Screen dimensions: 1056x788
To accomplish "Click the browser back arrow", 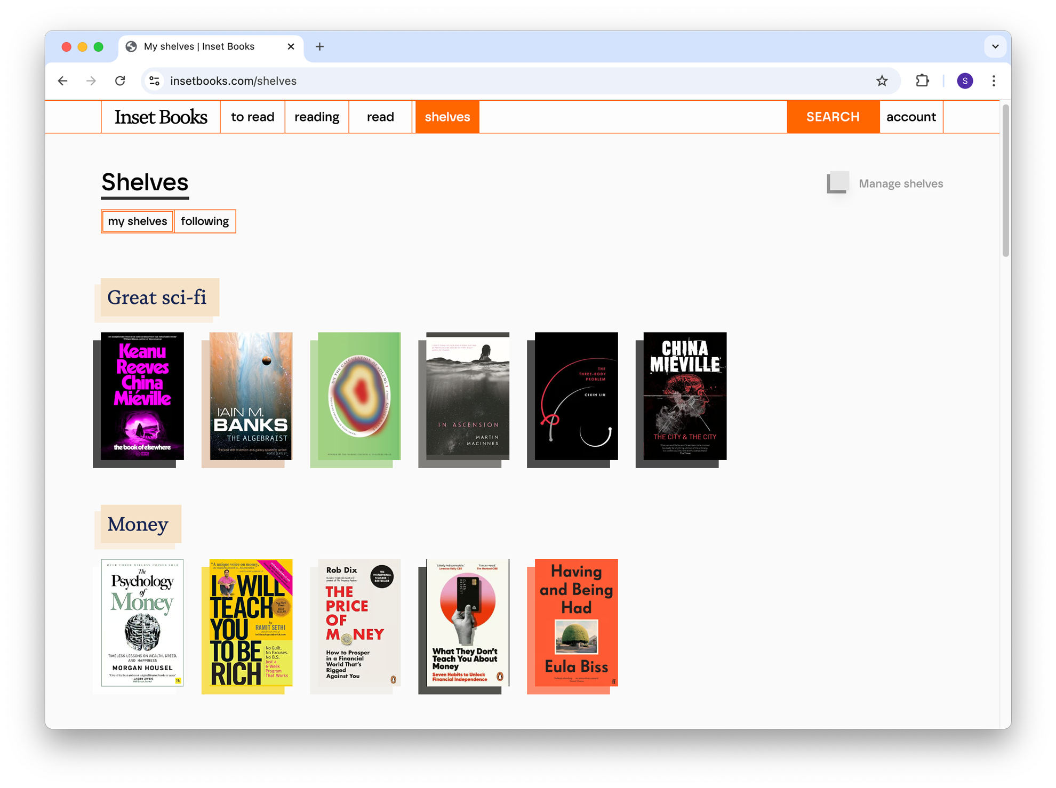I will pyautogui.click(x=62, y=81).
